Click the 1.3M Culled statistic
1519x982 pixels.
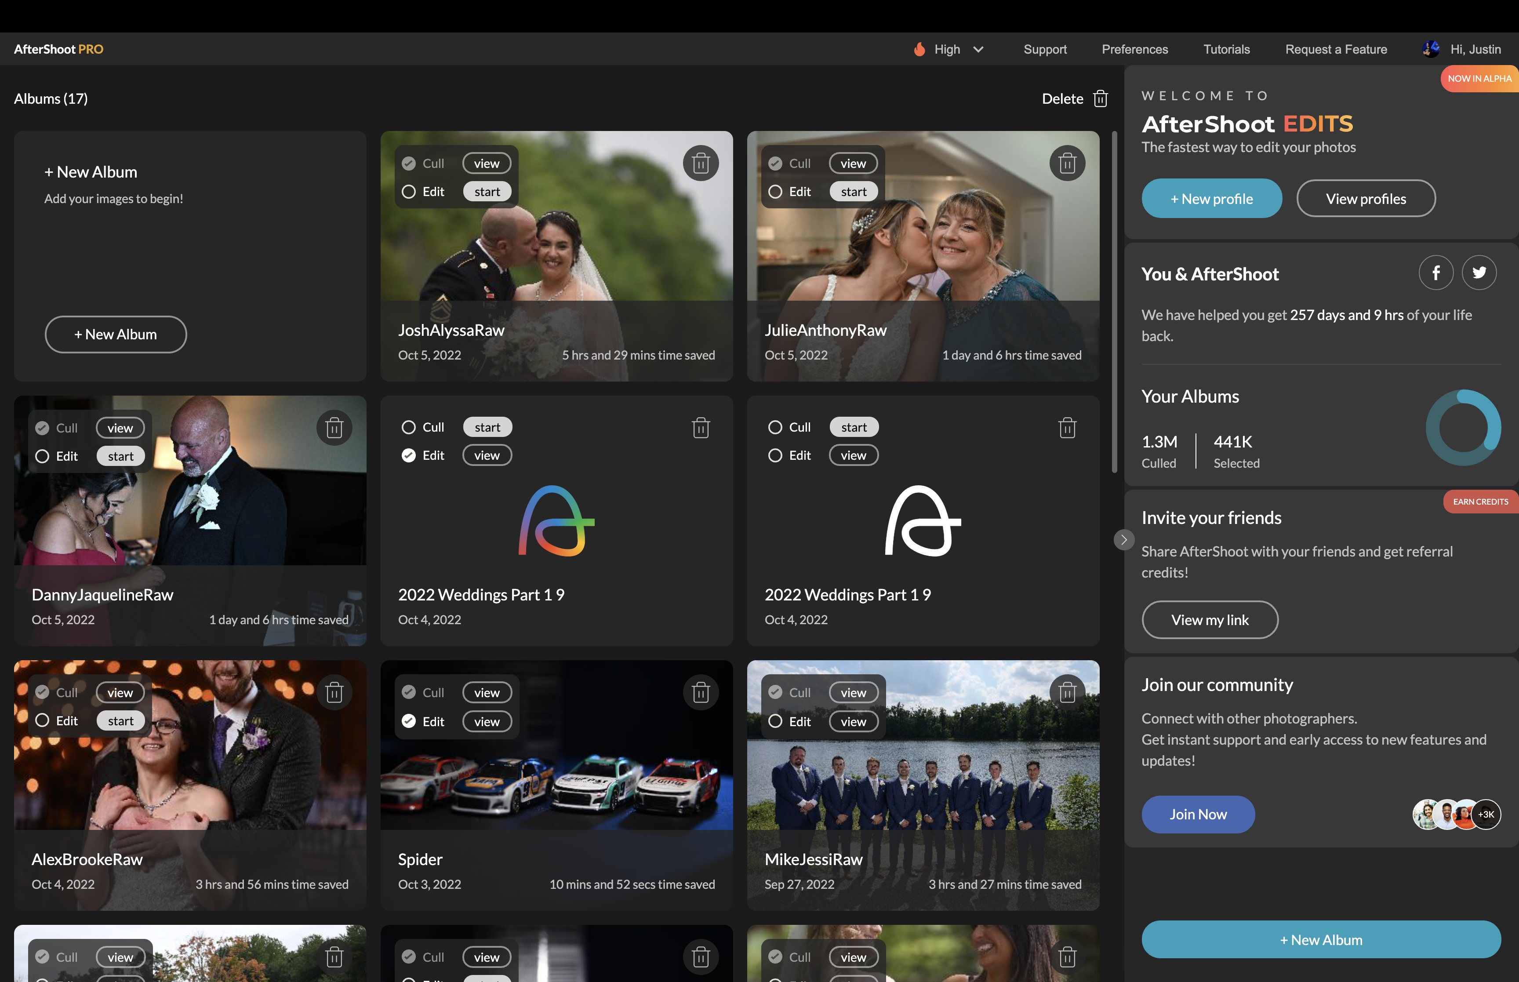pyautogui.click(x=1159, y=451)
